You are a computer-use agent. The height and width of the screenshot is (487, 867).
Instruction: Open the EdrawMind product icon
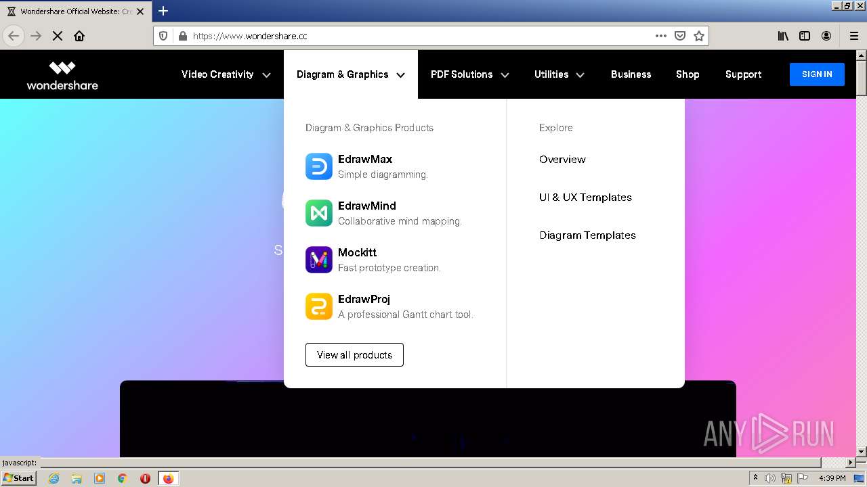coord(318,213)
